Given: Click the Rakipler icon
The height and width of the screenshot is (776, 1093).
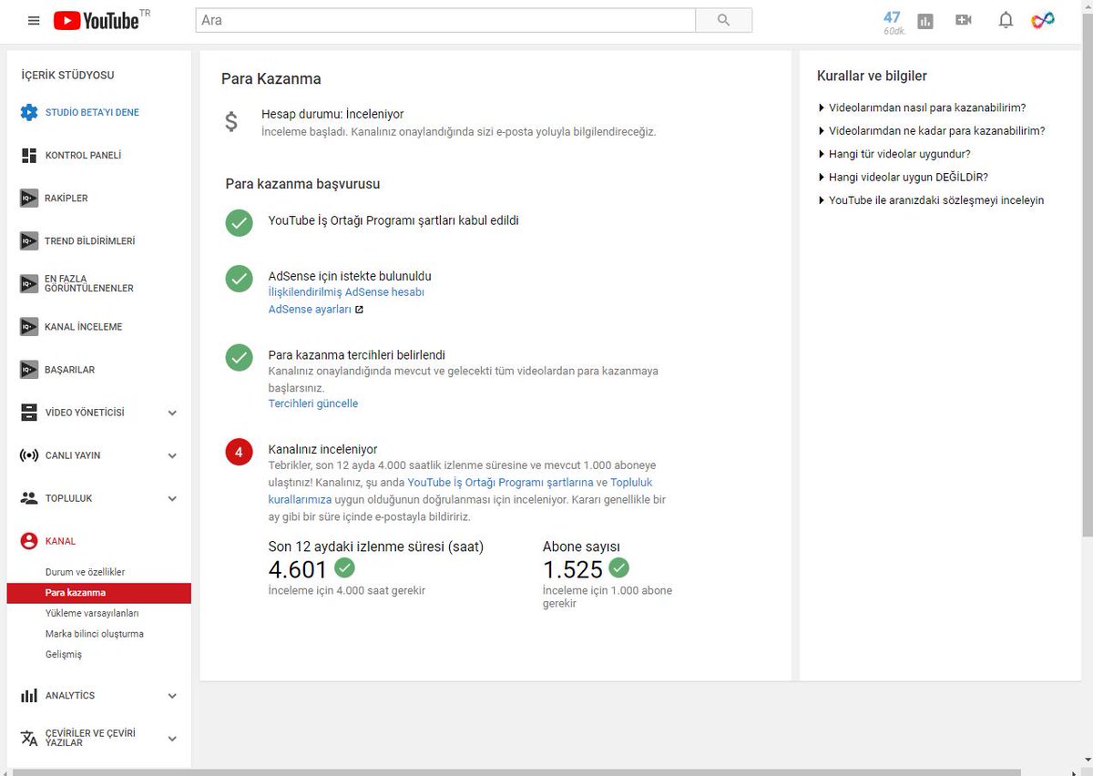Looking at the screenshot, I should pyautogui.click(x=29, y=198).
